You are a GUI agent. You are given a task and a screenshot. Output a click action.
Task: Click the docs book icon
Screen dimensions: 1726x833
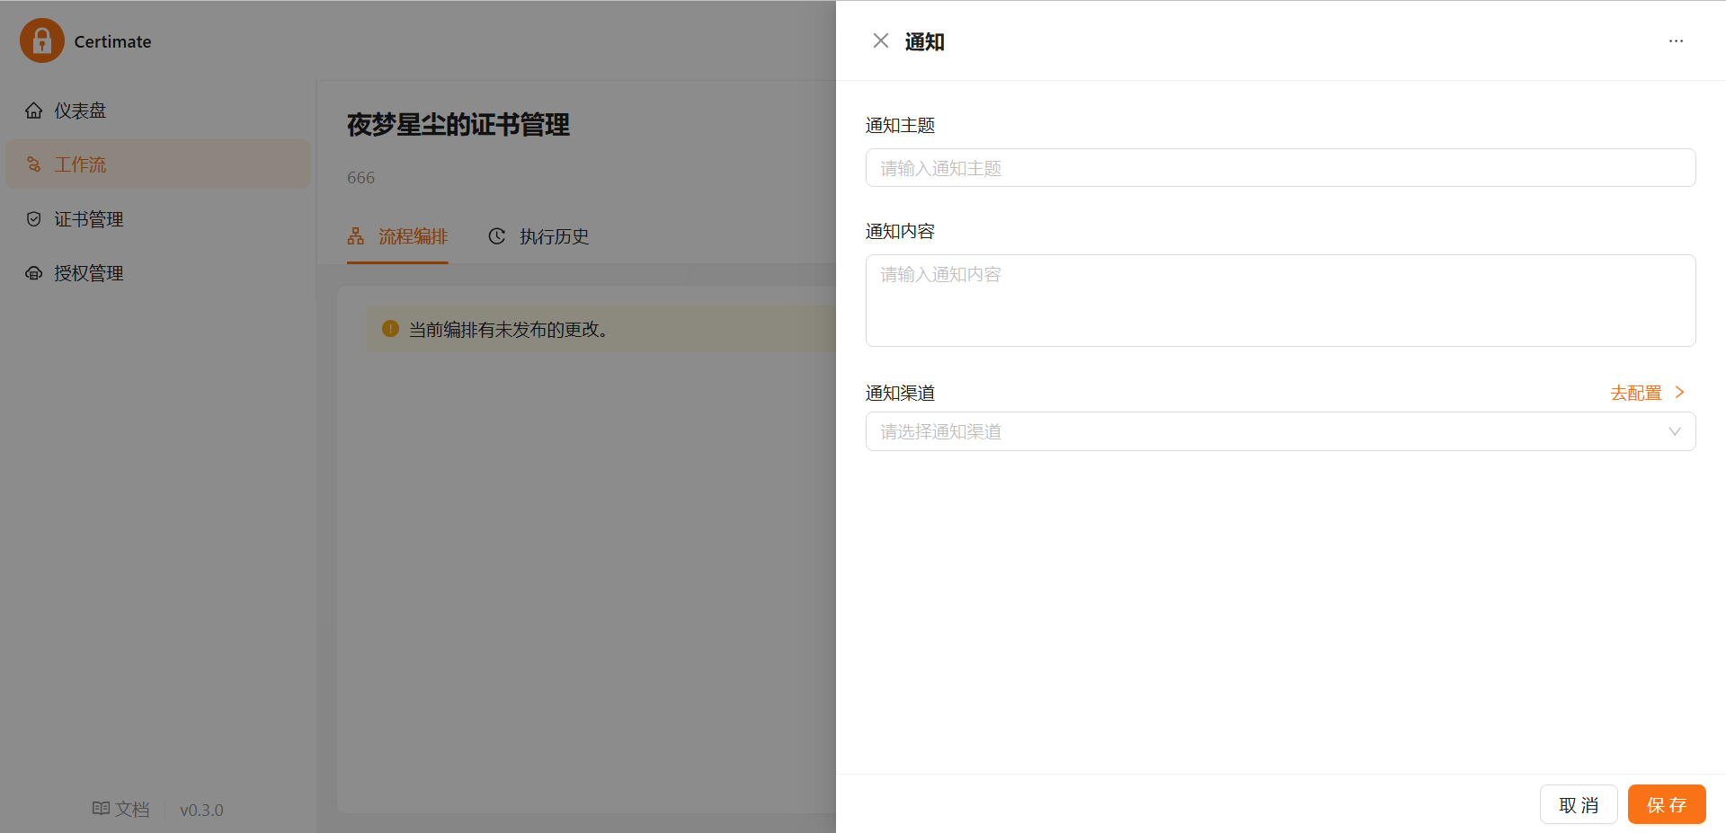point(101,809)
